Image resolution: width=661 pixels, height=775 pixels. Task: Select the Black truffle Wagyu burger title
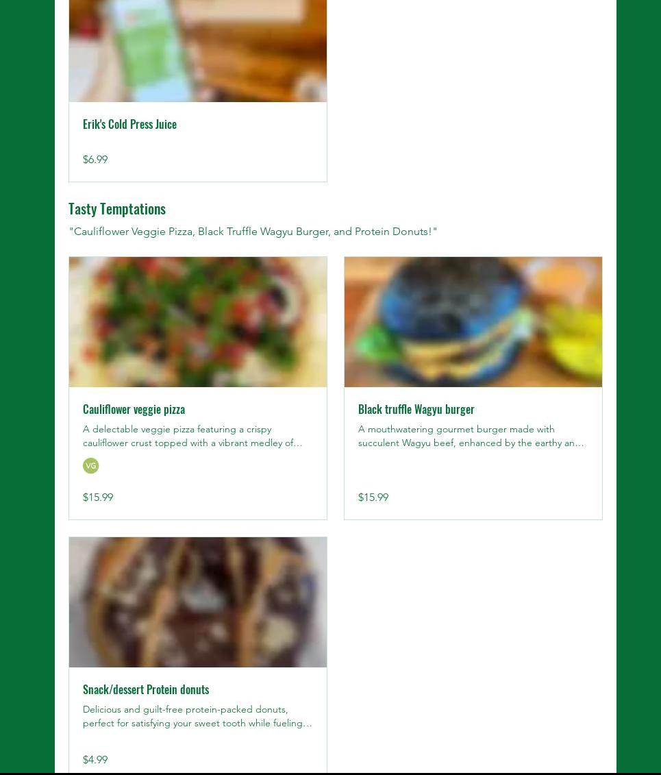[416, 409]
